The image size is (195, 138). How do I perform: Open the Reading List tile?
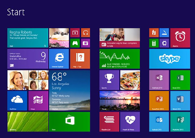point(109,122)
